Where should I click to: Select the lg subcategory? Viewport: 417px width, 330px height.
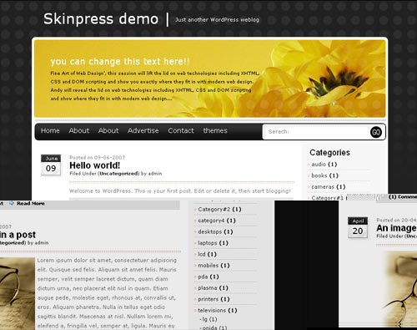[x=205, y=319]
